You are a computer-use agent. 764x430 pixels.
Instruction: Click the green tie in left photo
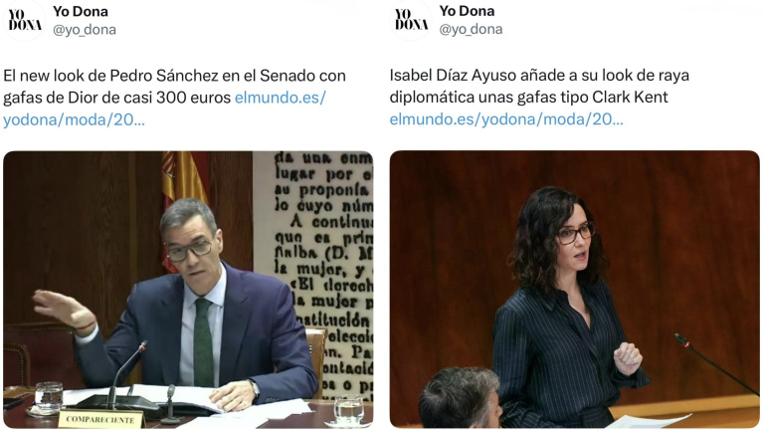pos(203,341)
